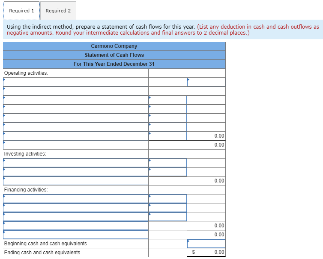Screen dimensions: 323x259
Task: Select amount field in third Financing row
Action: coord(167,217)
